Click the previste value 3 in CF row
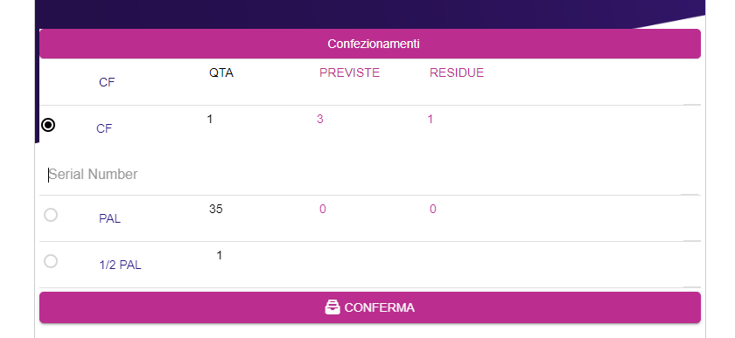Screen dimensions: 735x338 coord(319,119)
